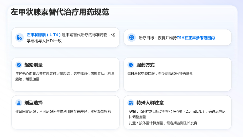243x137 pixels.
Task: Click the flask icon next to 剂型选择
Action: click(19, 103)
